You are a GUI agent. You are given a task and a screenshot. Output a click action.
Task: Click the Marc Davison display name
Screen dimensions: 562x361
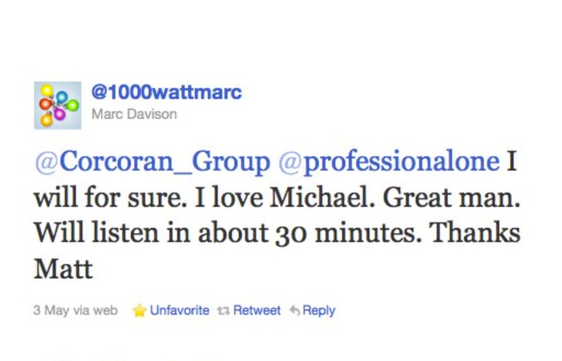[x=134, y=114]
